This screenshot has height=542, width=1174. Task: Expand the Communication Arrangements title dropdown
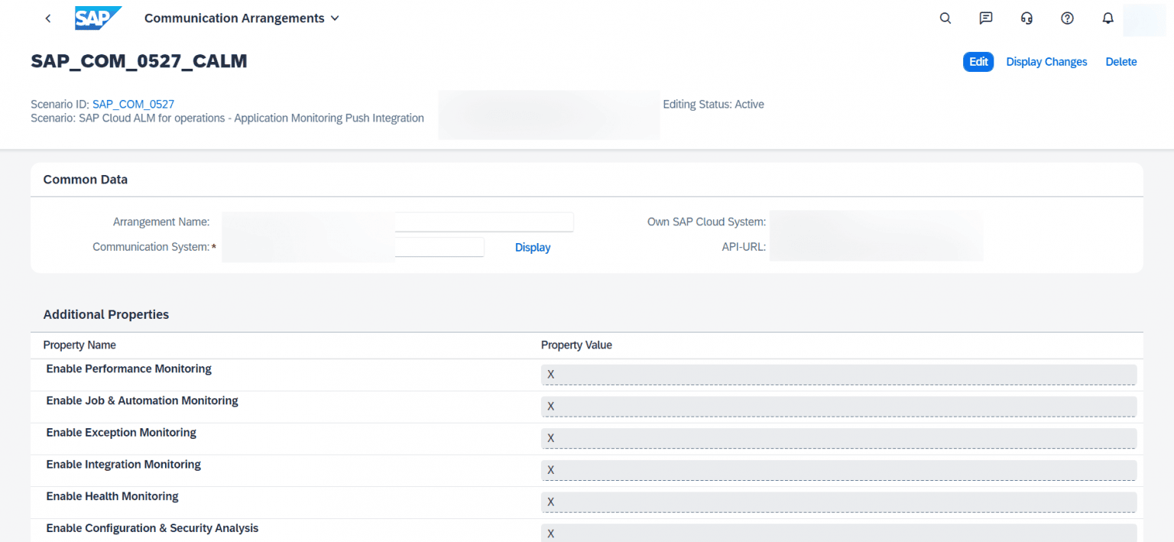pos(335,18)
